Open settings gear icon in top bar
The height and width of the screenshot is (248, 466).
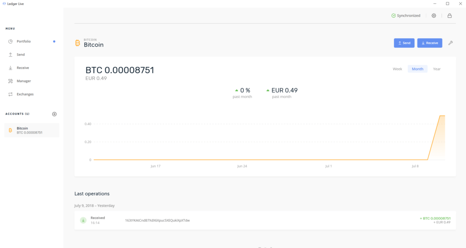click(x=434, y=15)
